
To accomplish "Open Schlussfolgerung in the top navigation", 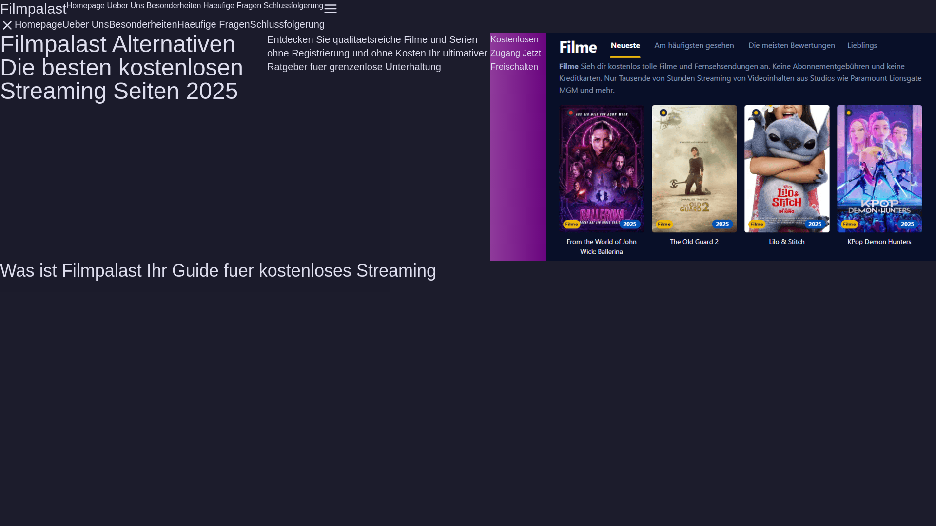I will (x=293, y=6).
